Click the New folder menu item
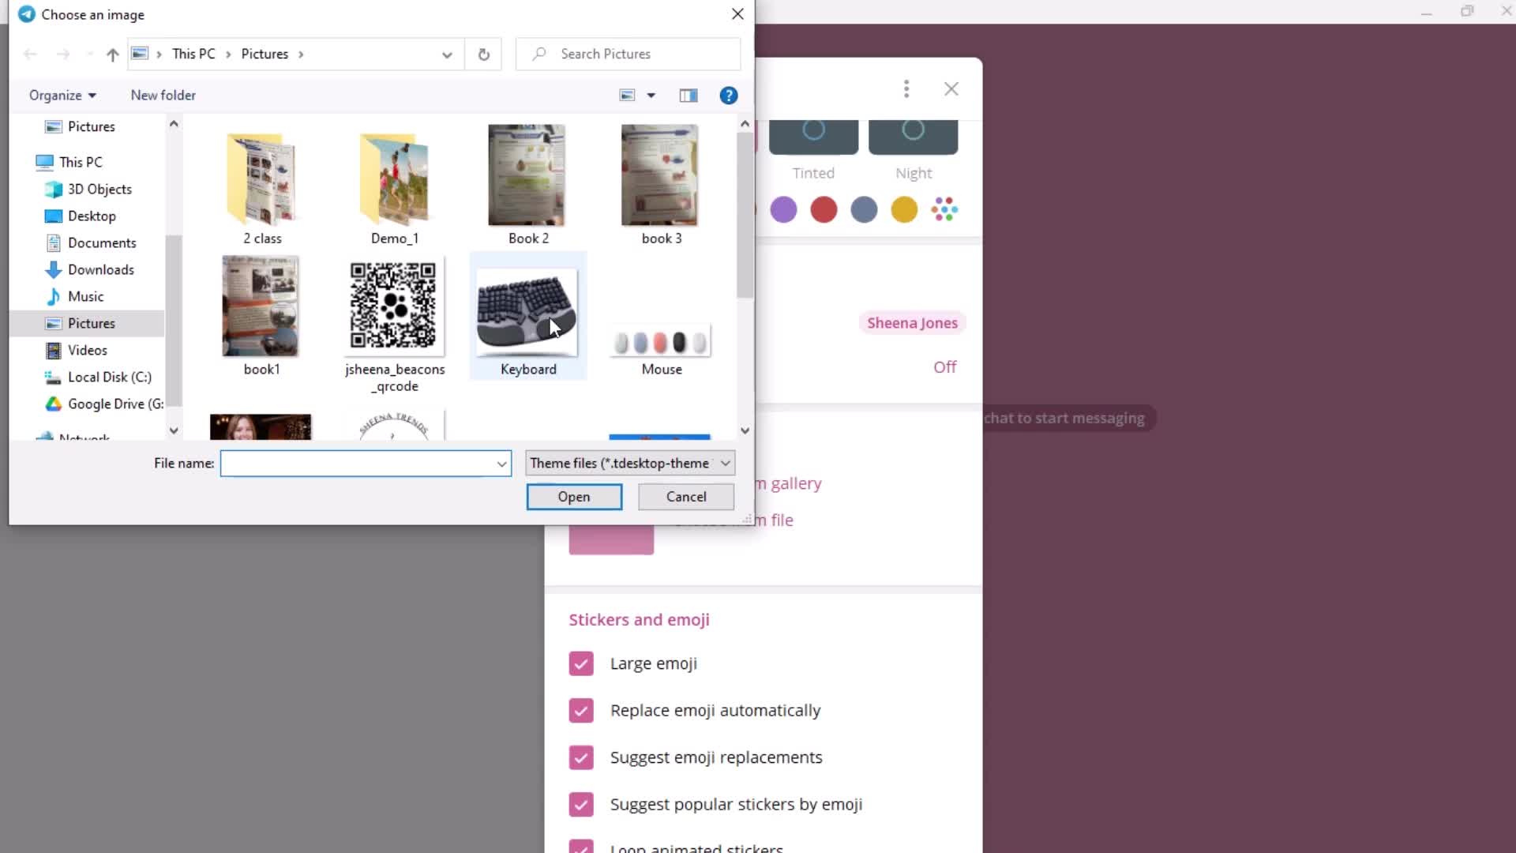The height and width of the screenshot is (853, 1516). click(x=163, y=95)
